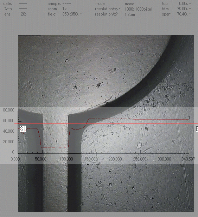Click the S1 start marker label
Viewport: 198px width, 217px height.
coord(23,129)
